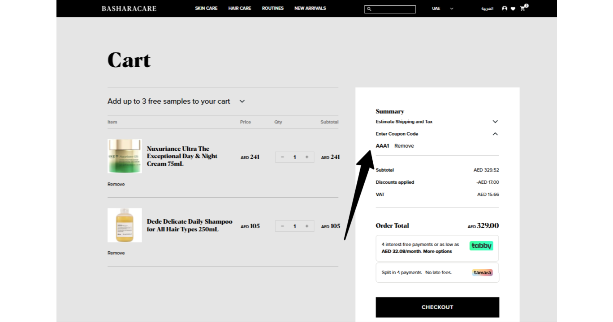613x322 pixels.
Task: Proceed with the CHECKOUT button
Action: [x=437, y=307]
